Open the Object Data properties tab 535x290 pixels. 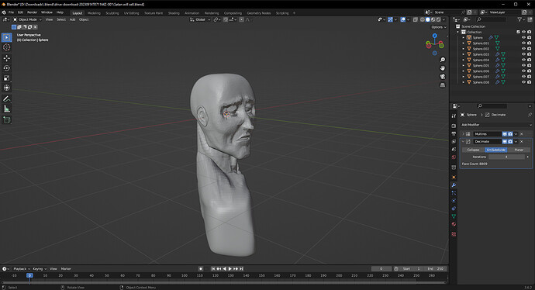point(454,216)
